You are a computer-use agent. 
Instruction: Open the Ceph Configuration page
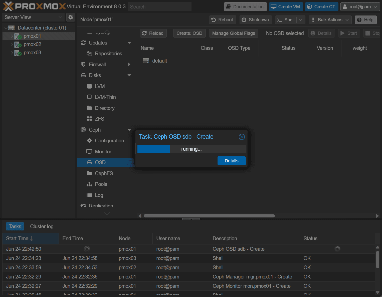coord(109,141)
